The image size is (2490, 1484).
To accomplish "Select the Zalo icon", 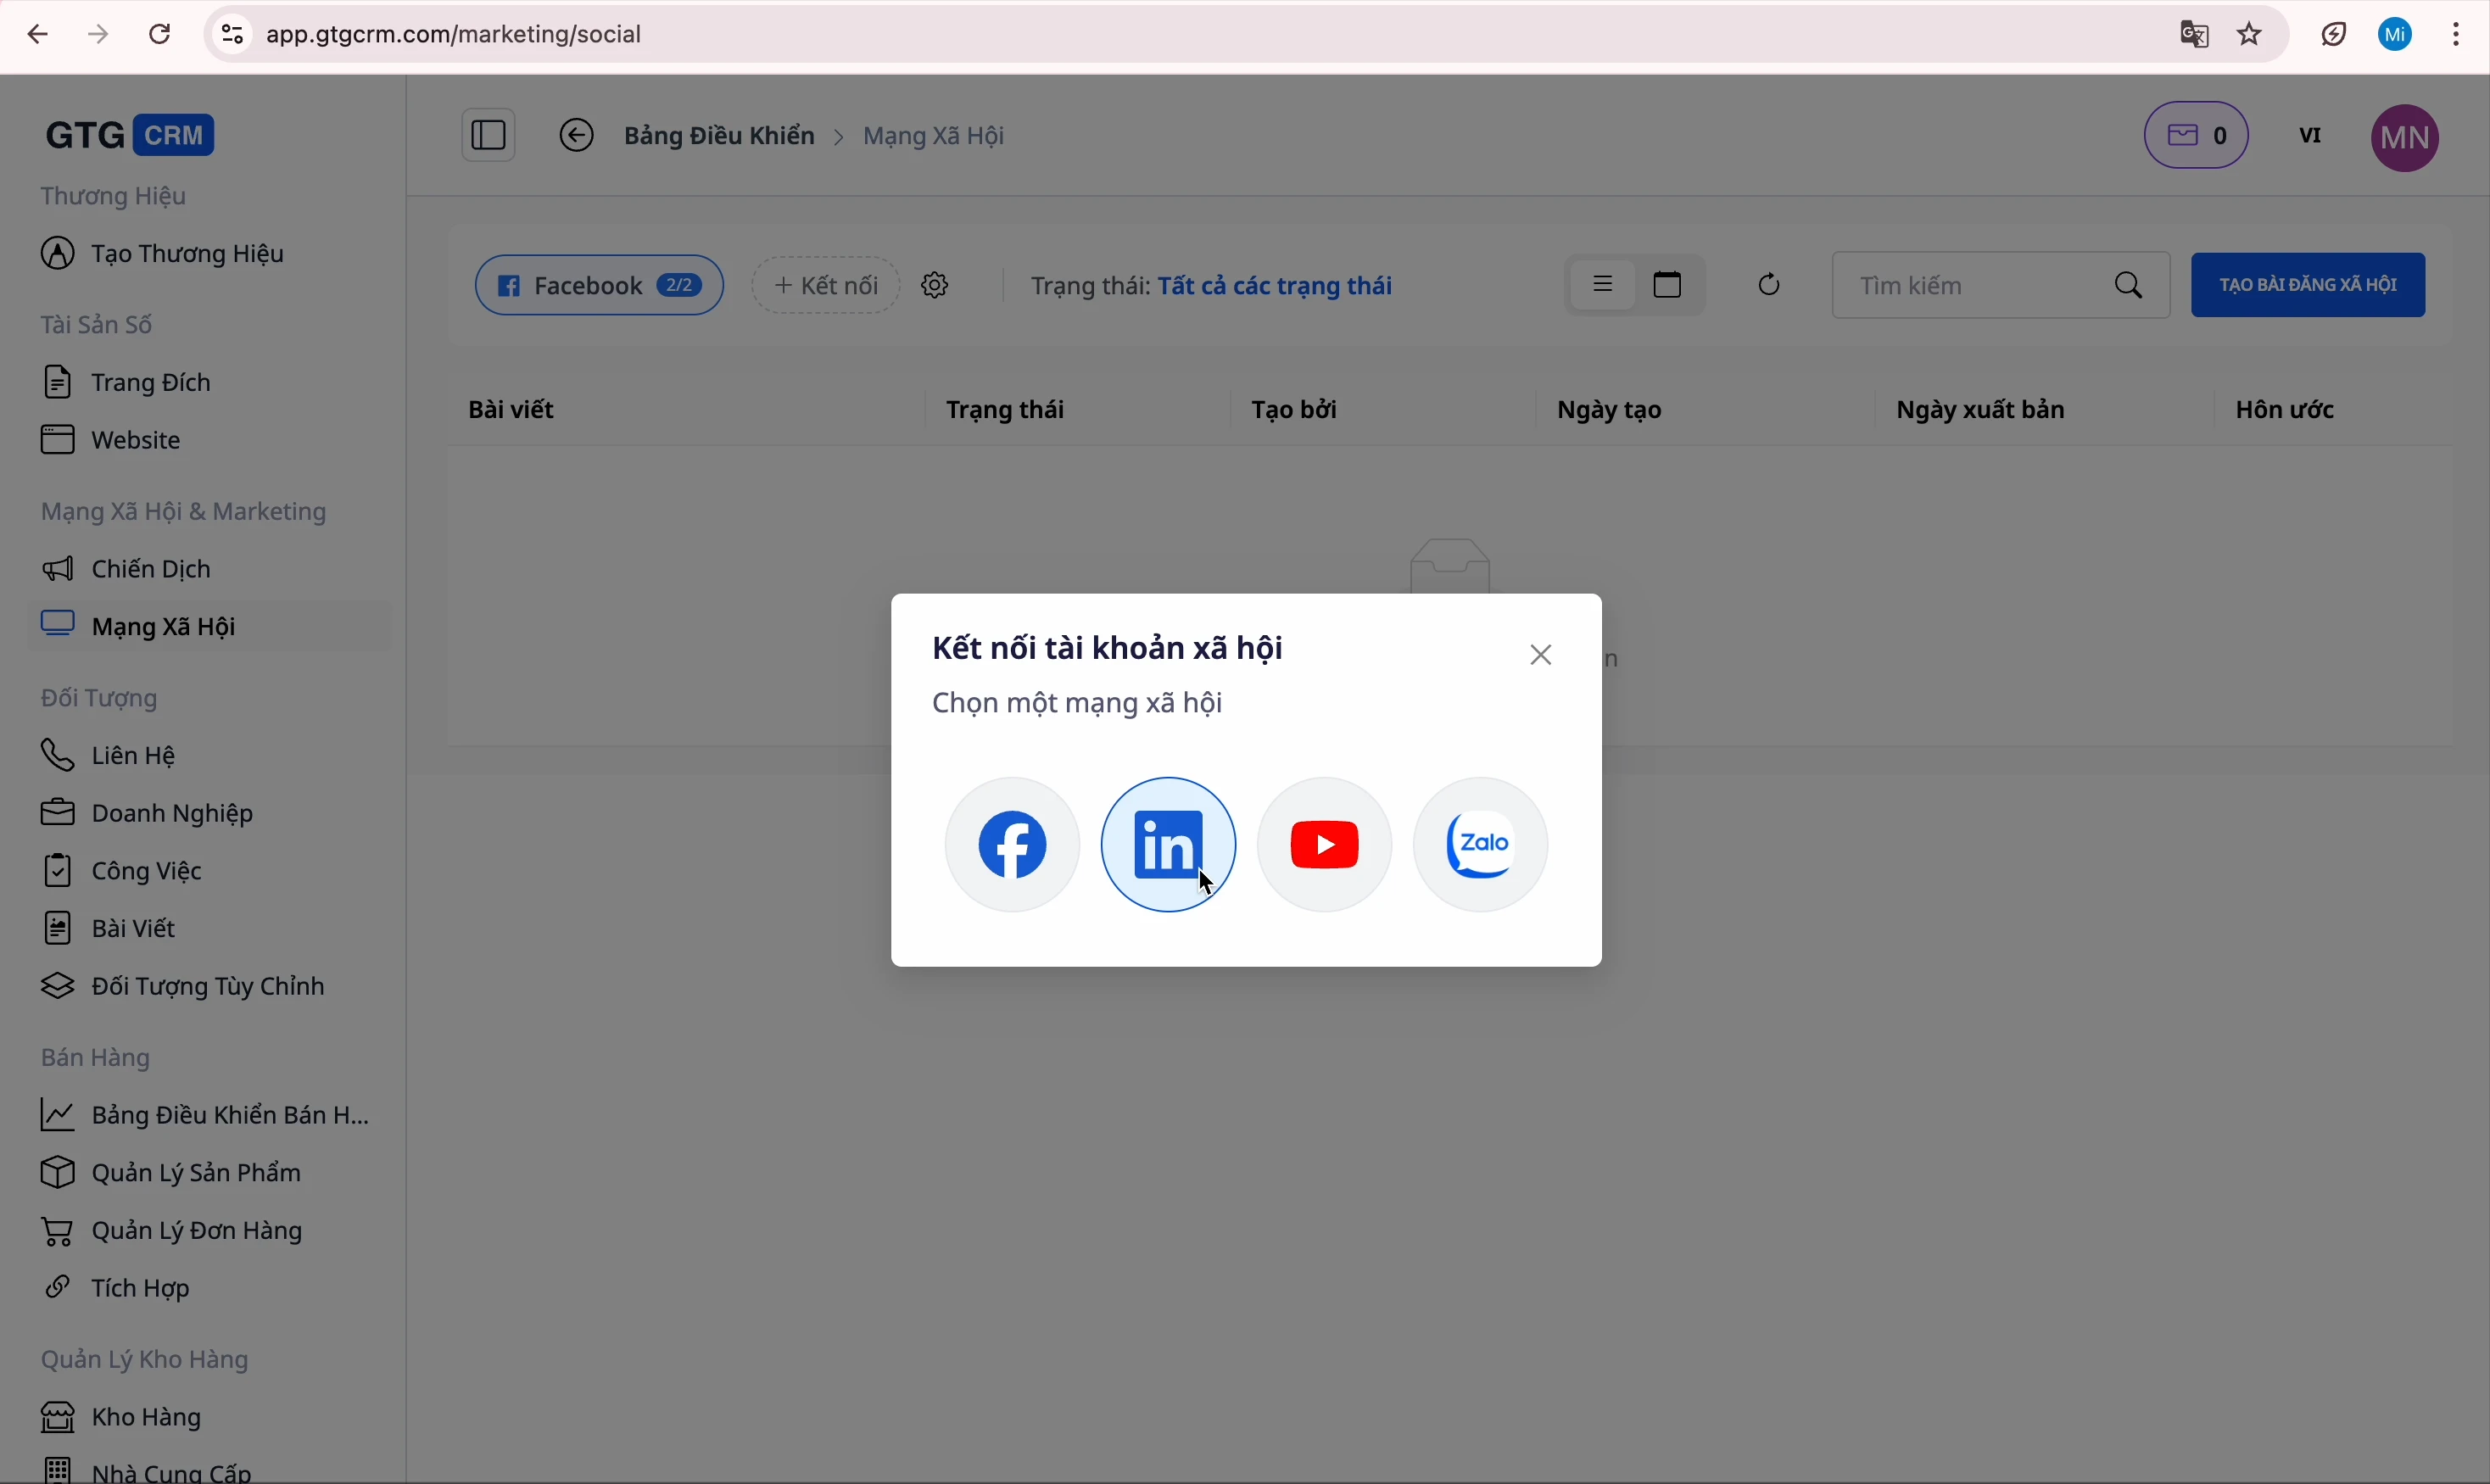I will (x=1480, y=843).
